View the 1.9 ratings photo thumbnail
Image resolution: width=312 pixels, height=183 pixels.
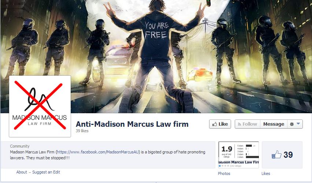click(x=238, y=155)
